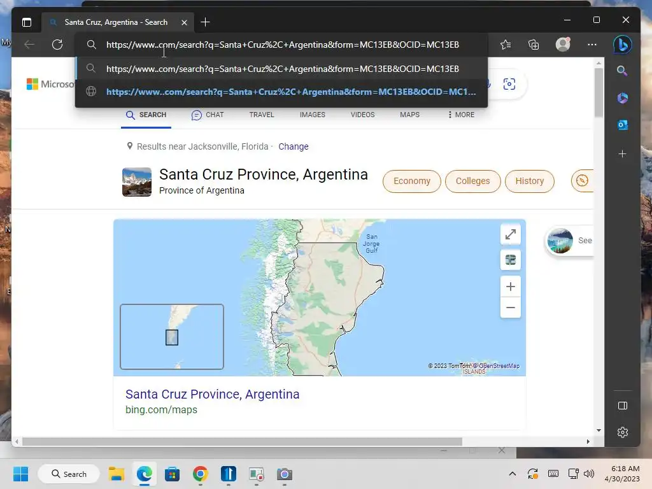Click the Change location link

click(294, 146)
